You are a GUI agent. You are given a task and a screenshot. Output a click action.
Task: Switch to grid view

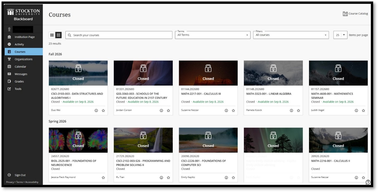click(59, 35)
